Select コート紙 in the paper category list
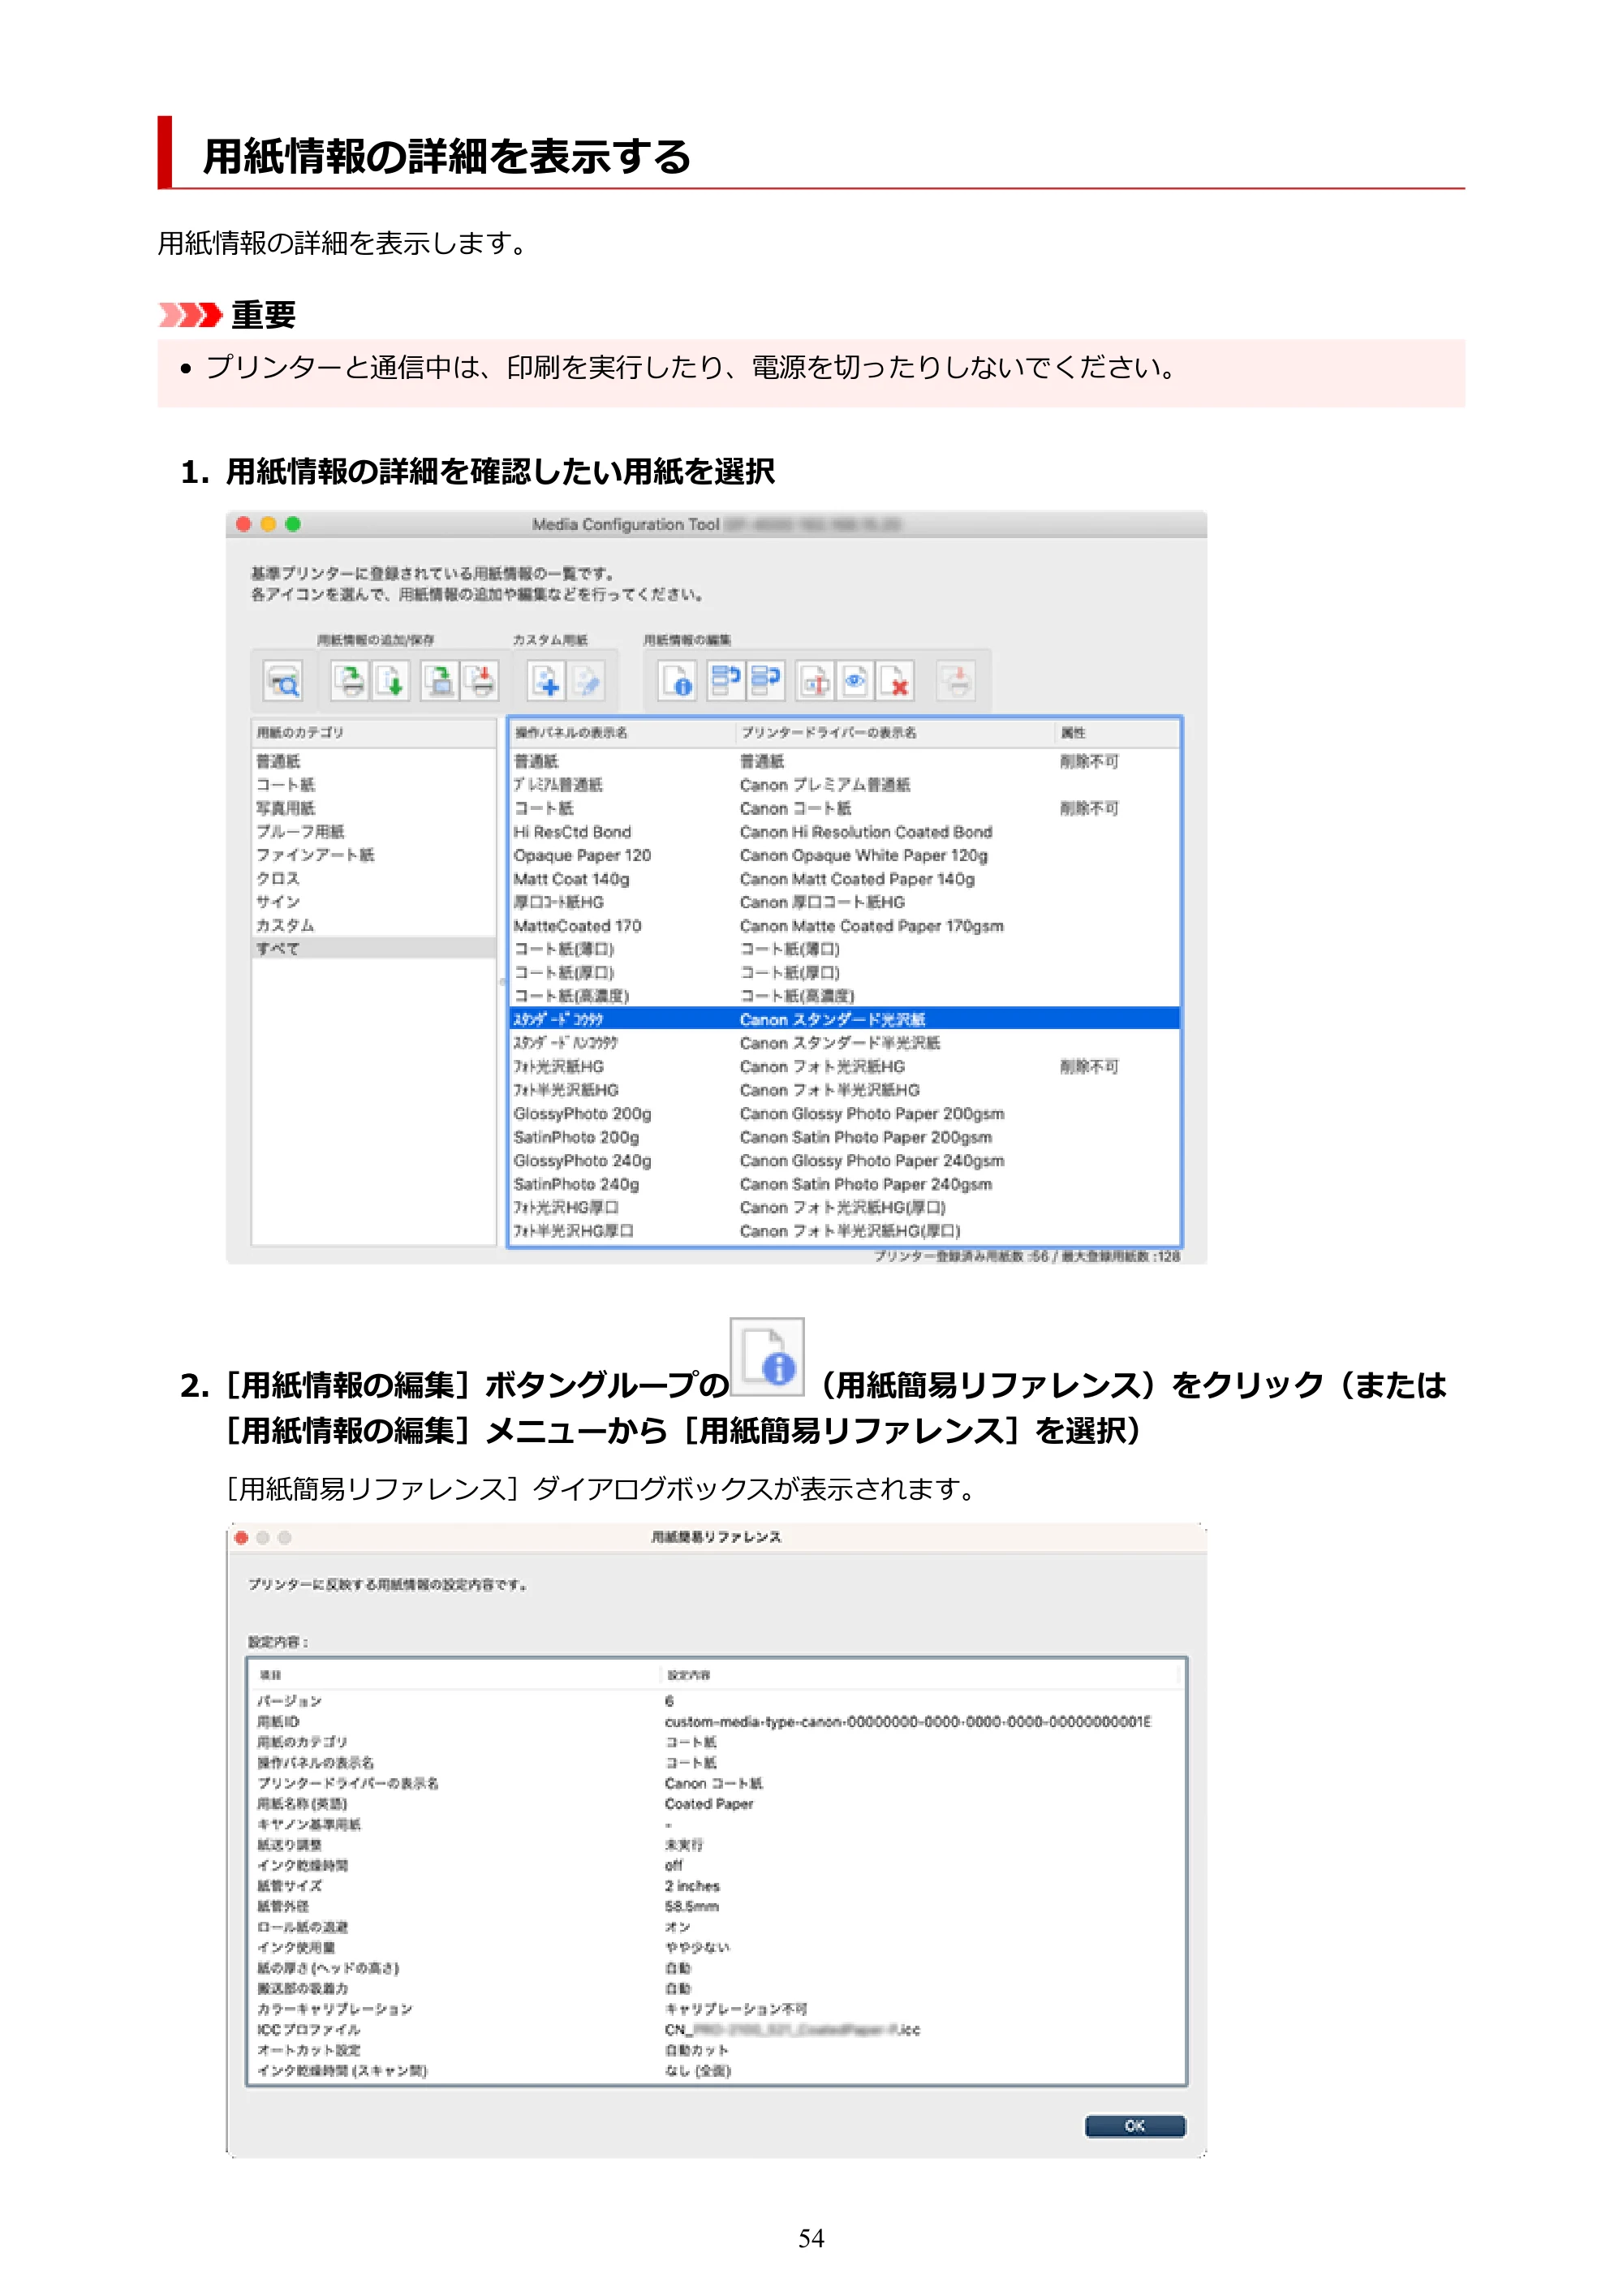The height and width of the screenshot is (2296, 1623). pyautogui.click(x=373, y=785)
